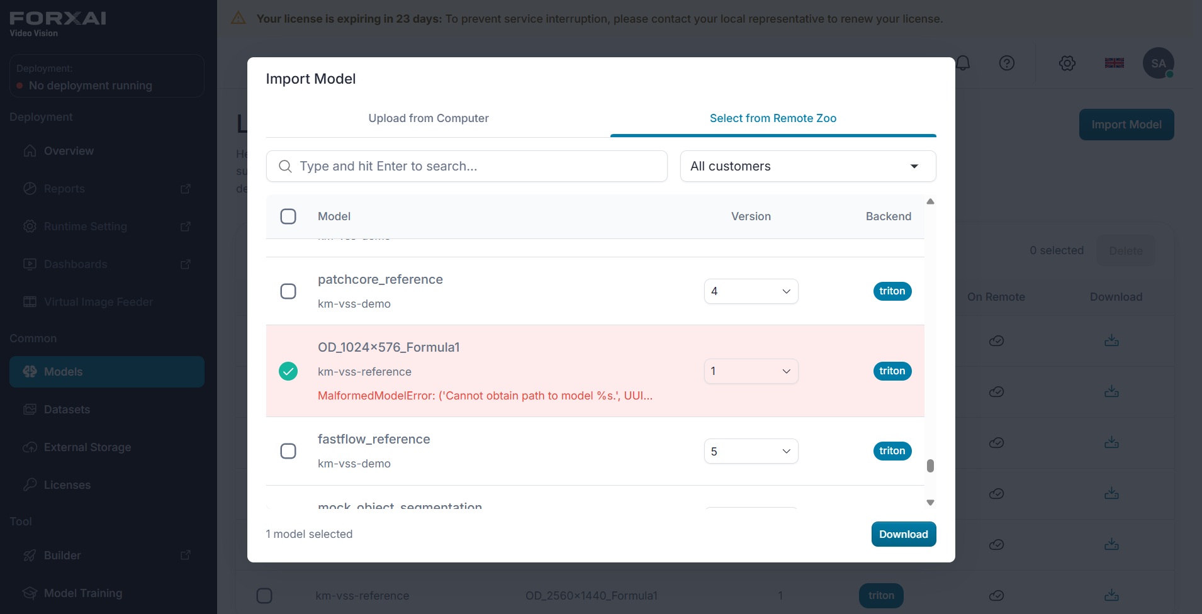Open settings gear icon in header

1067,63
